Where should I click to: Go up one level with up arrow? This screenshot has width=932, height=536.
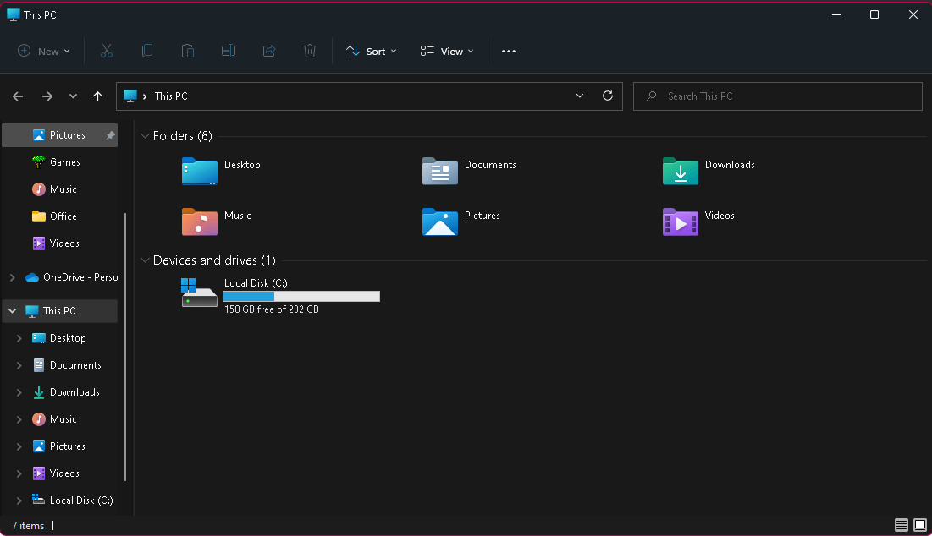tap(98, 96)
